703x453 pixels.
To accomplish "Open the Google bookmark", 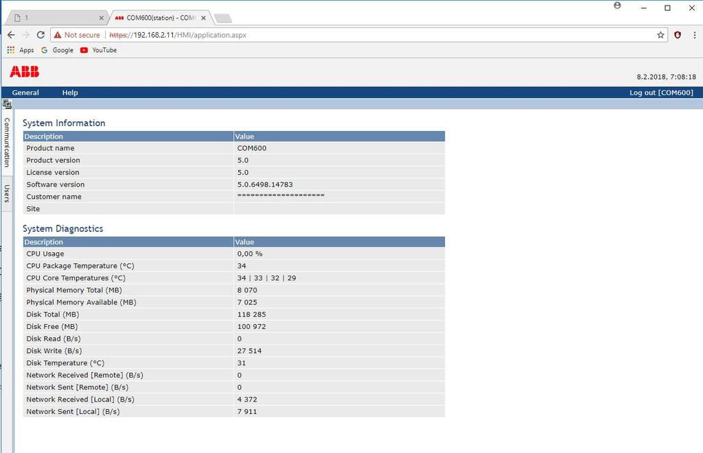I will 57,50.
